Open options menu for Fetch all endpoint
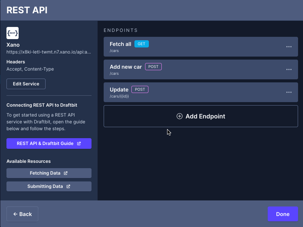303x227 pixels. (289, 47)
